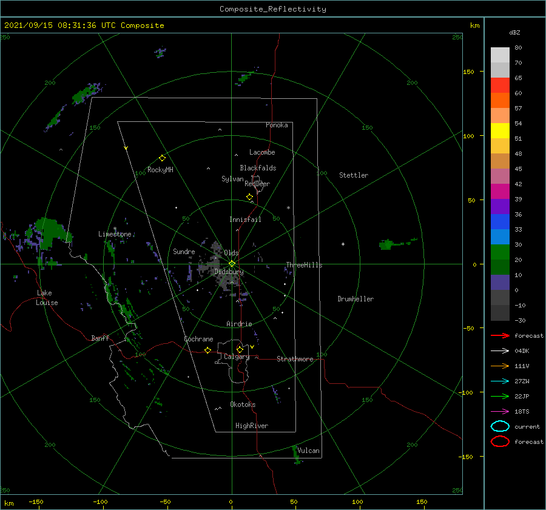Viewport: 546px width, 510px height.
Task: Click the Airdrie city label
Action: 239,324
